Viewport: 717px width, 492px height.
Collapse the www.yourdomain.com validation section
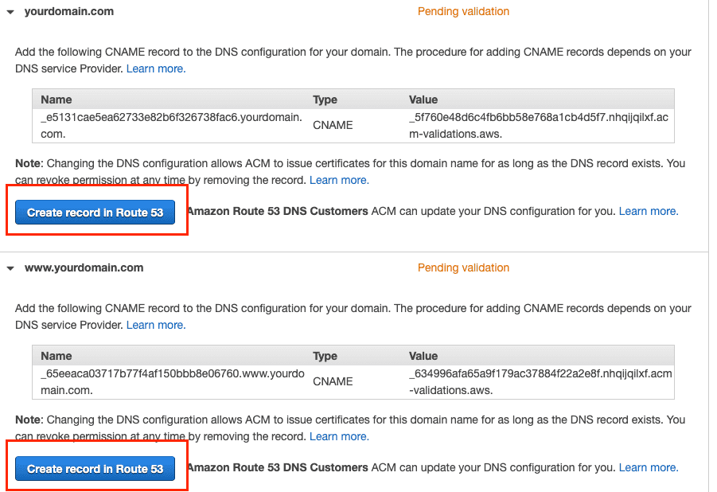pyautogui.click(x=10, y=267)
